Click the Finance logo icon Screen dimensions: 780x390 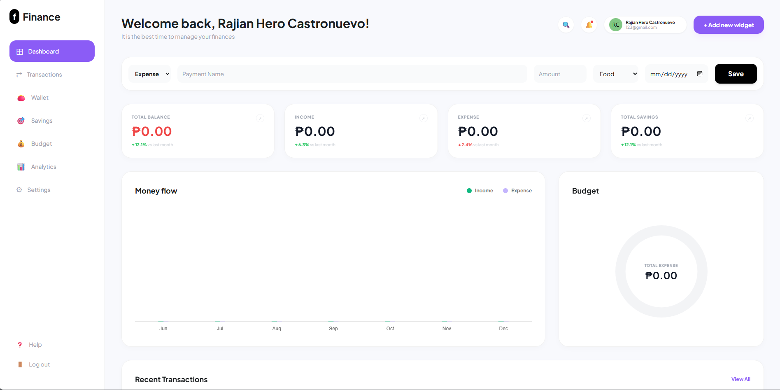(15, 16)
